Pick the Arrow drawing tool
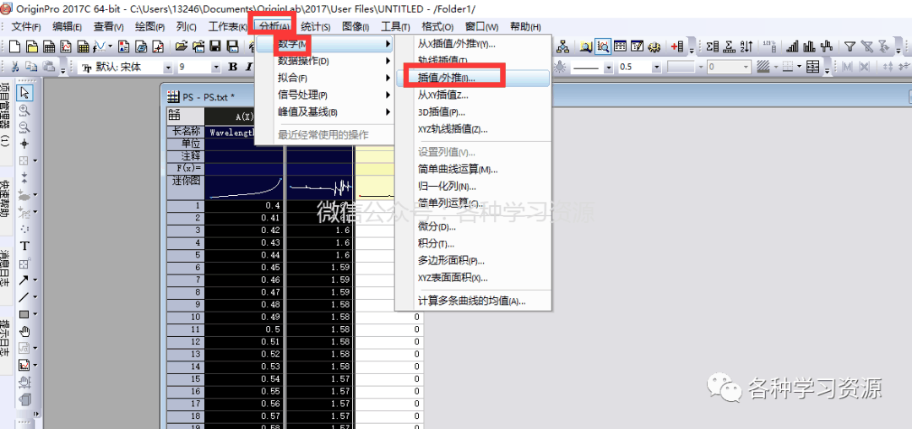 (24, 280)
